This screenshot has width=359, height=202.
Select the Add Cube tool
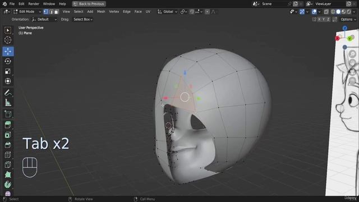click(8, 114)
